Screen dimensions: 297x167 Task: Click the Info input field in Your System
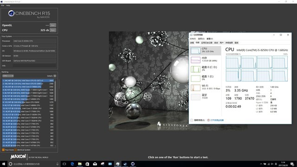pyautogui.click(x=34, y=66)
